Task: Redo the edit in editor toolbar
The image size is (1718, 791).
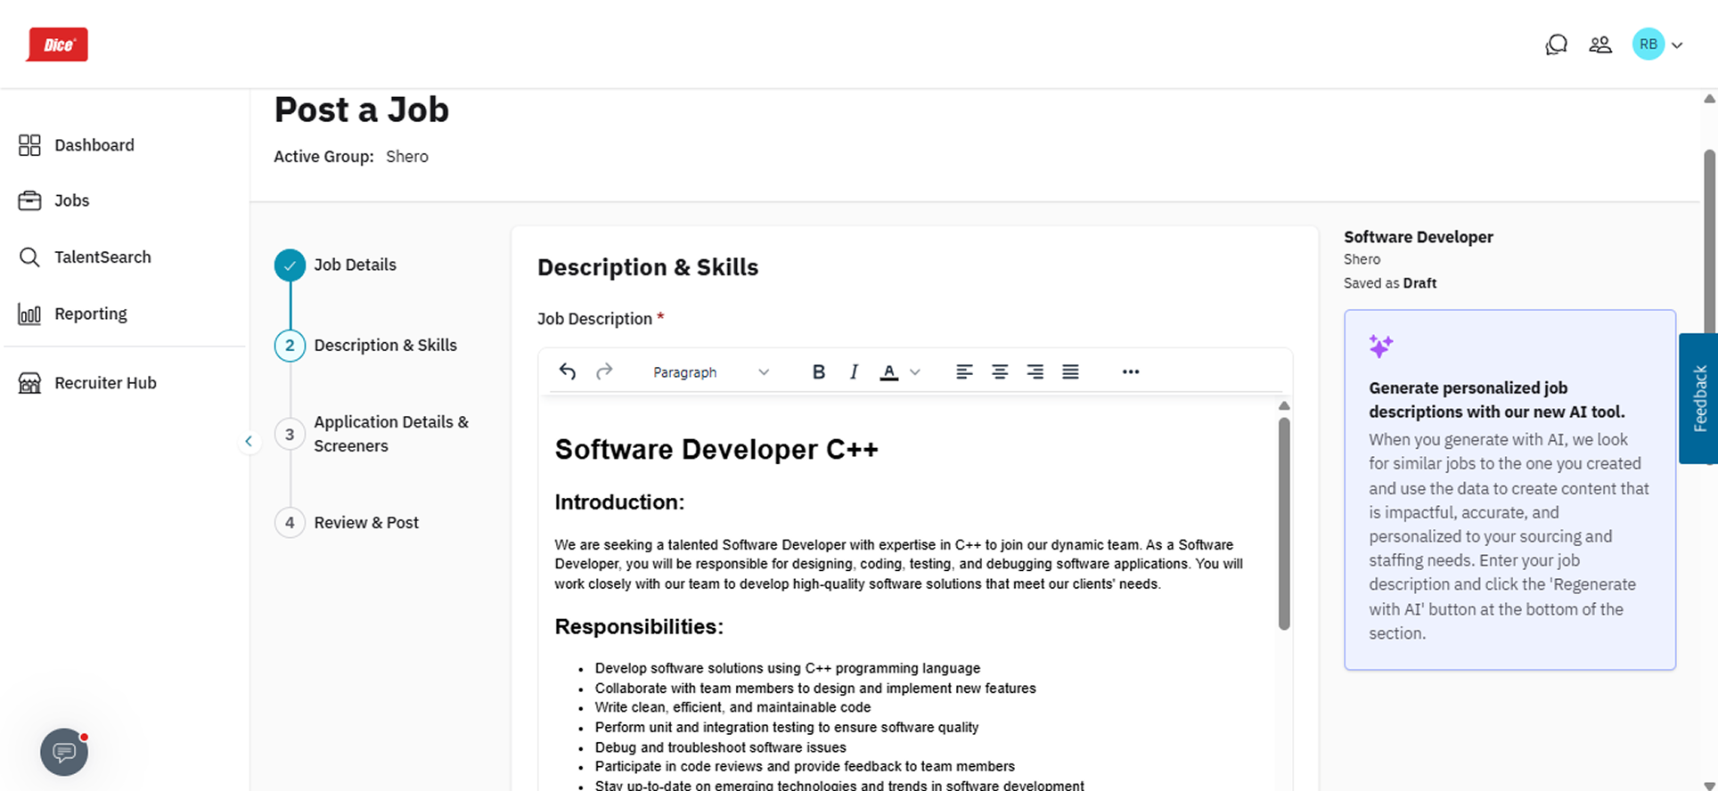Action: [x=604, y=371]
